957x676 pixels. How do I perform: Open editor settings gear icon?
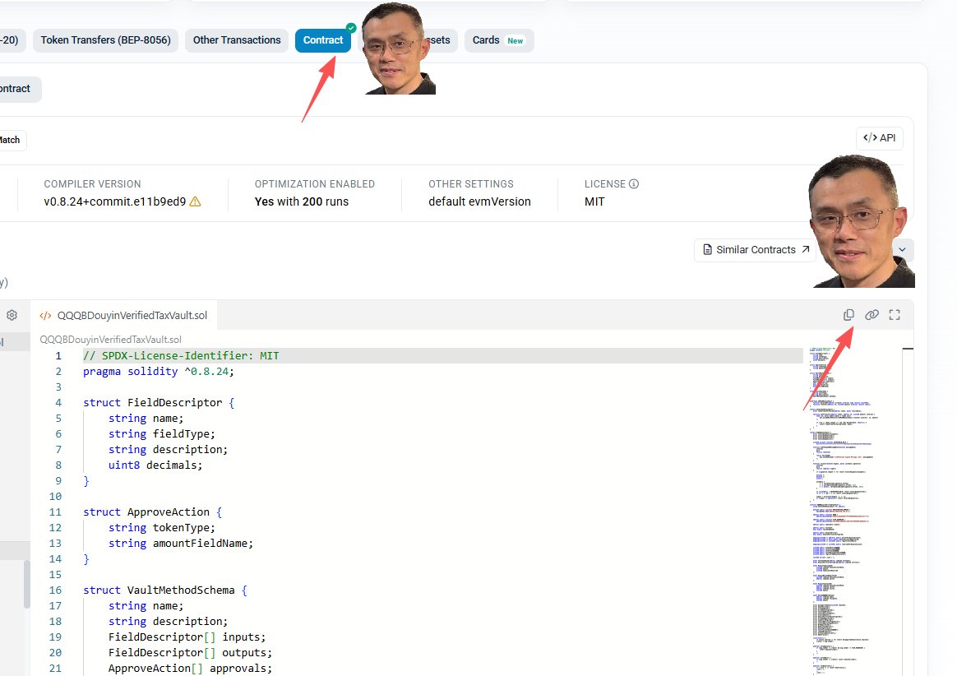(12, 315)
